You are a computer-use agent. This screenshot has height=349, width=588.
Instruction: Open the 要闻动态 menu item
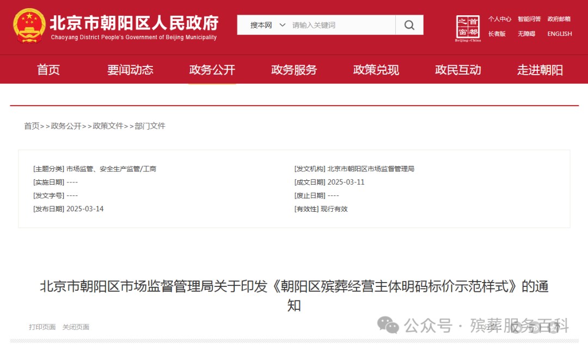pyautogui.click(x=131, y=69)
